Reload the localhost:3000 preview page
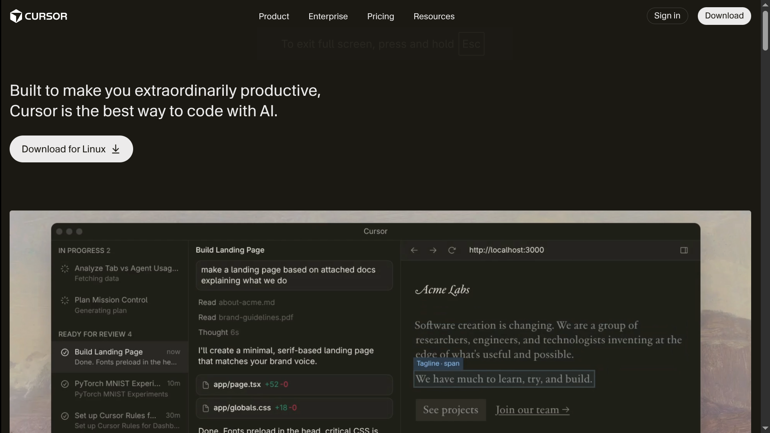This screenshot has width=770, height=433. pyautogui.click(x=452, y=250)
